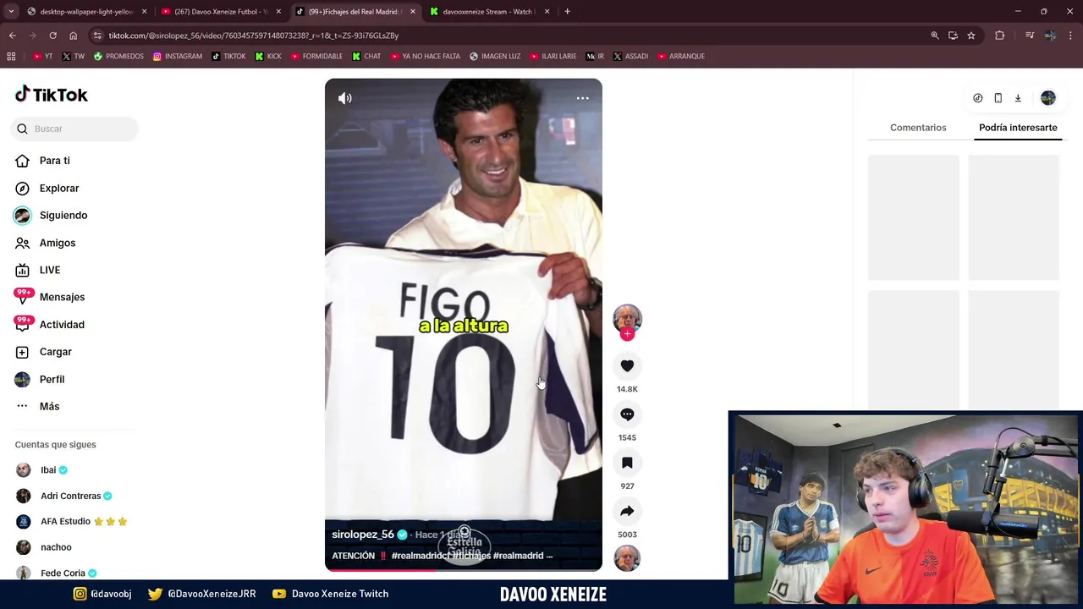
Task: Click the download desktop app icon
Action: pyautogui.click(x=1018, y=98)
